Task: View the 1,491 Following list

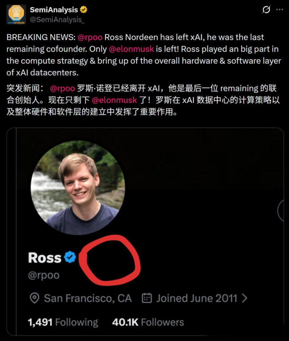Action: click(63, 322)
